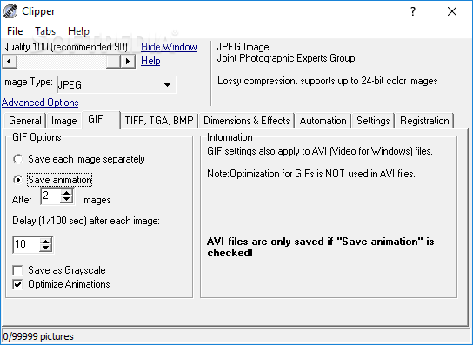This screenshot has width=473, height=345.
Task: Switch to the Settings tab
Action: click(x=373, y=121)
